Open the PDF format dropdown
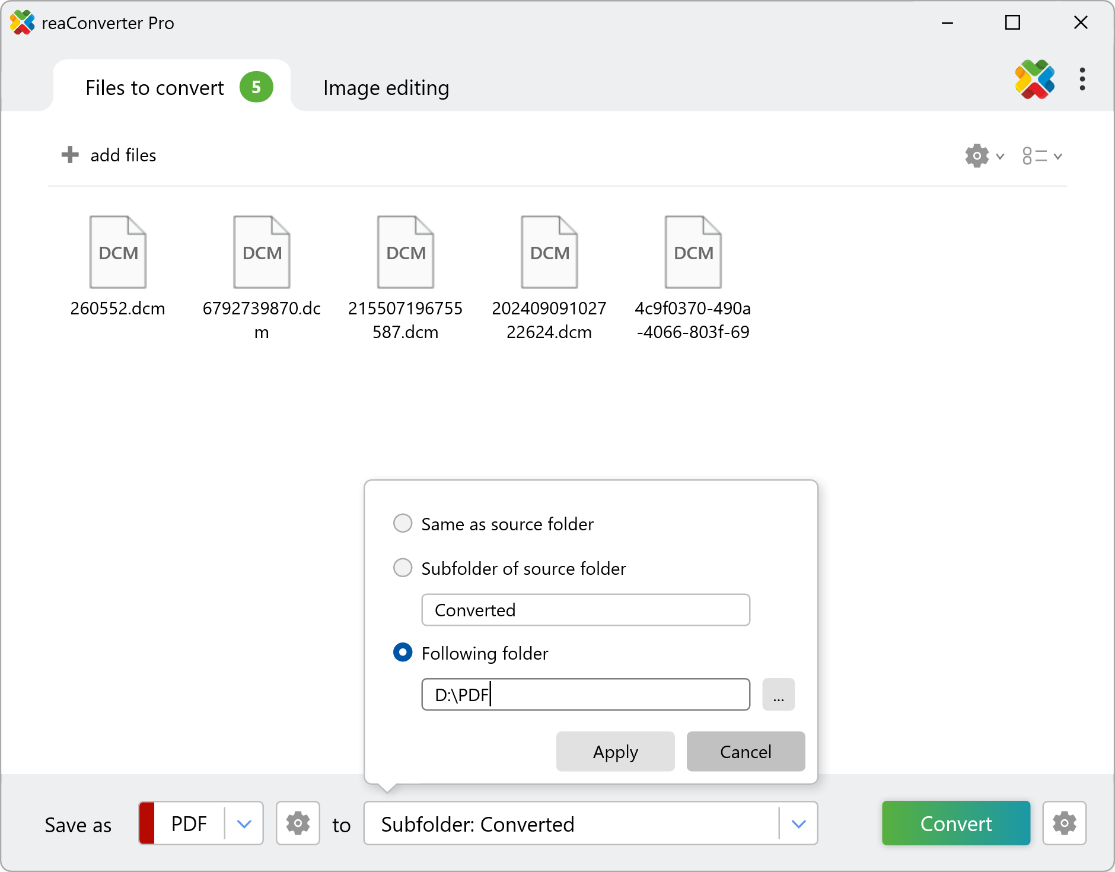The height and width of the screenshot is (872, 1115). pos(243,823)
